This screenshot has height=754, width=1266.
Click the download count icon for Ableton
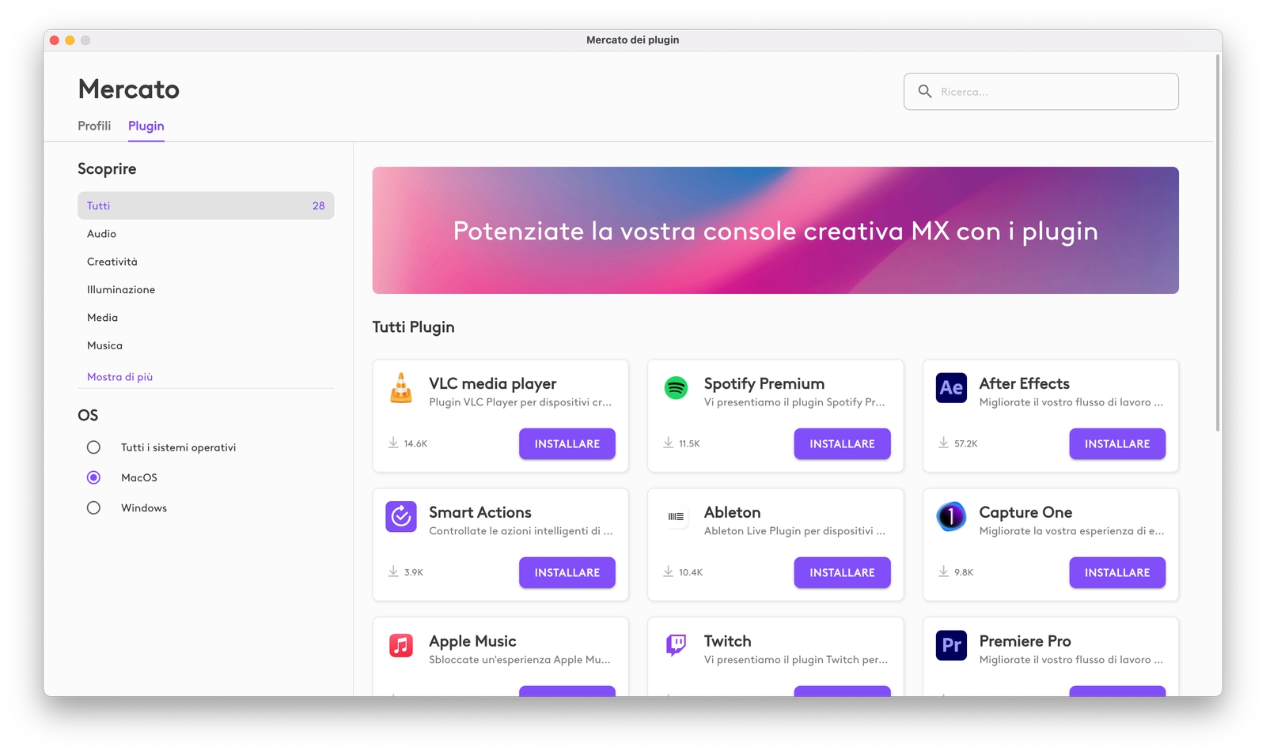tap(669, 571)
